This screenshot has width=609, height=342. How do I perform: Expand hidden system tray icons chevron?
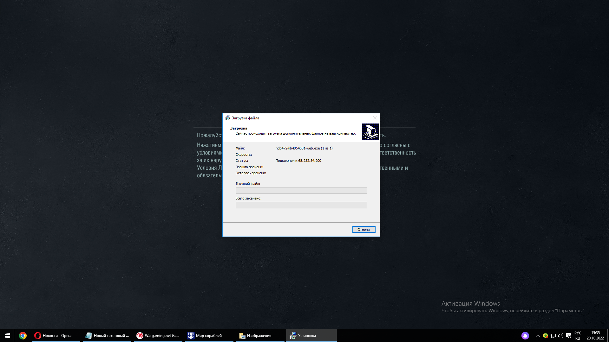[x=538, y=336]
